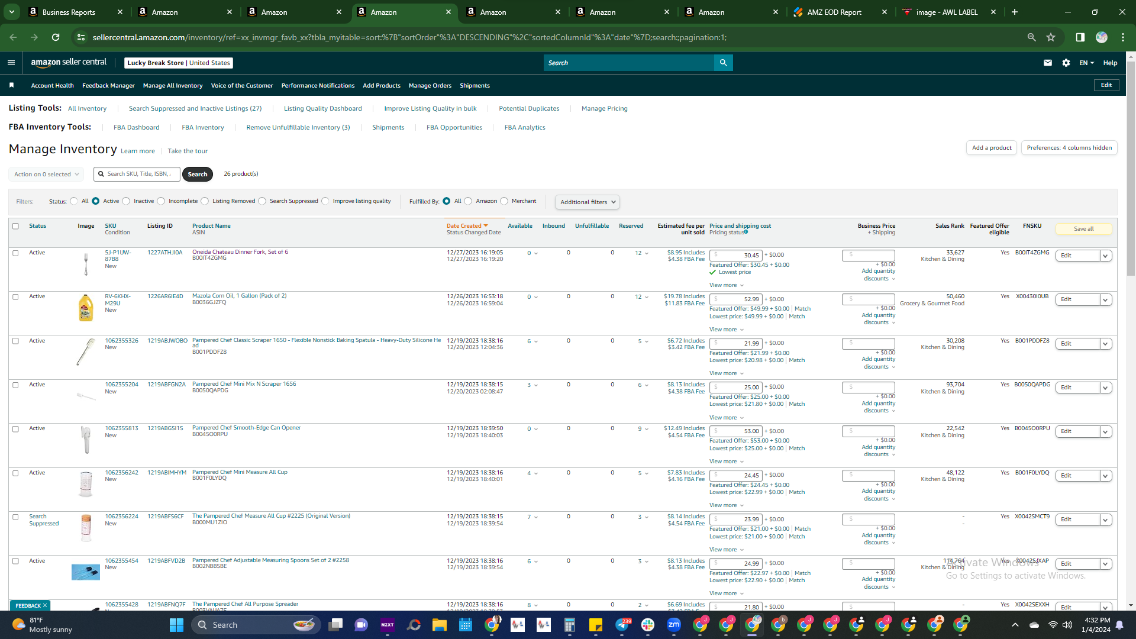The image size is (1136, 639).
Task: Open the Sticky Notes taskbar icon
Action: (595, 625)
